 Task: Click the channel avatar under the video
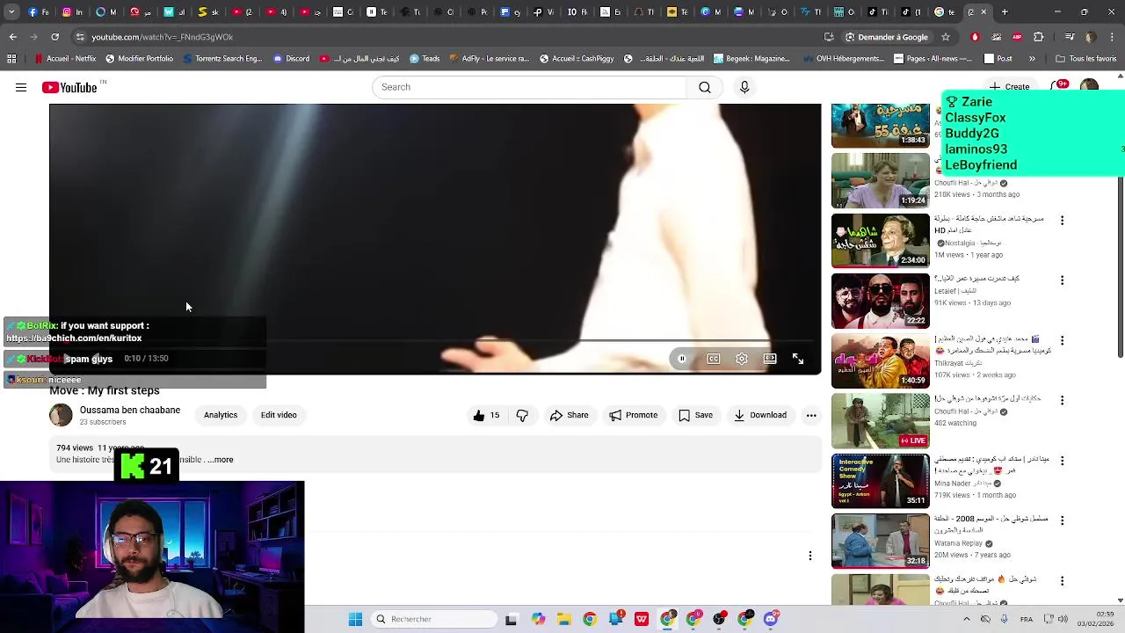61,415
